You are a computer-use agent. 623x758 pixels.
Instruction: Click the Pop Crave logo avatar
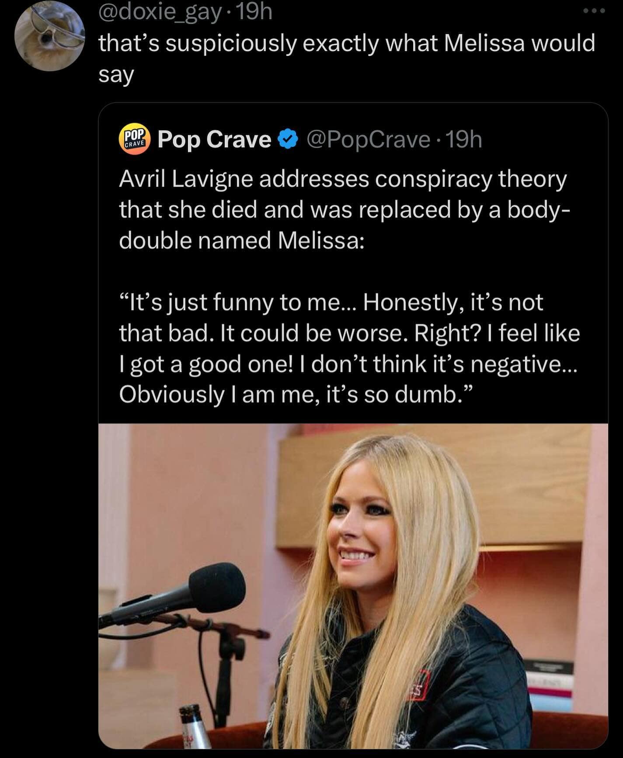coord(134,140)
